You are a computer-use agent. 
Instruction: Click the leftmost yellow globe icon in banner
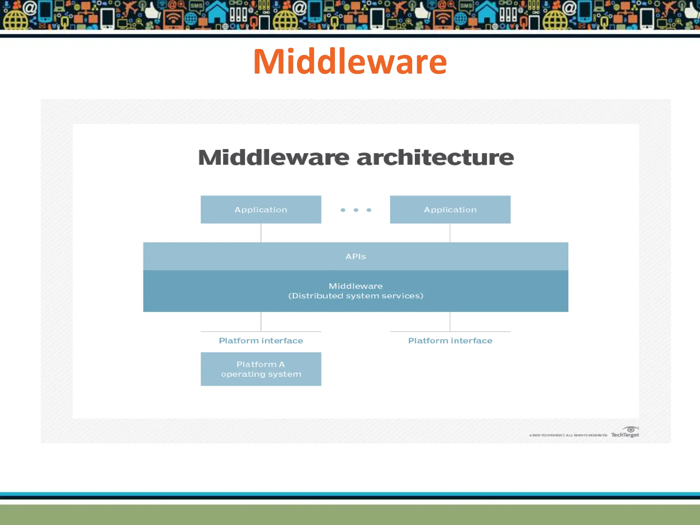(15, 20)
